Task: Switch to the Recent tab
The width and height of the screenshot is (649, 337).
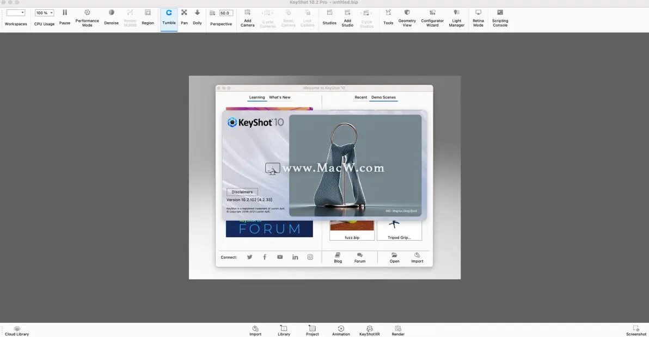Action: click(x=361, y=97)
